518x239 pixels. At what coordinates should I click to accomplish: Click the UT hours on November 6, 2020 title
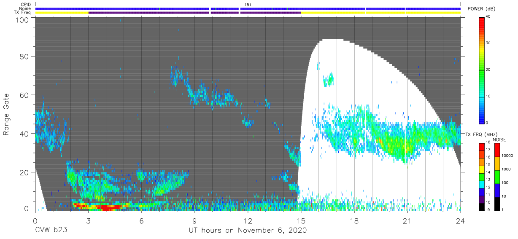[x=248, y=231]
